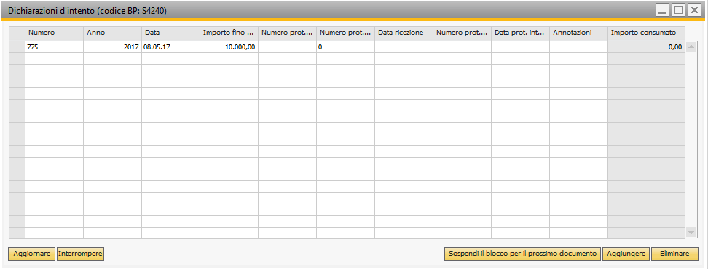The width and height of the screenshot is (708, 269).
Task: Click the scrollbar up arrow
Action: tap(691, 47)
